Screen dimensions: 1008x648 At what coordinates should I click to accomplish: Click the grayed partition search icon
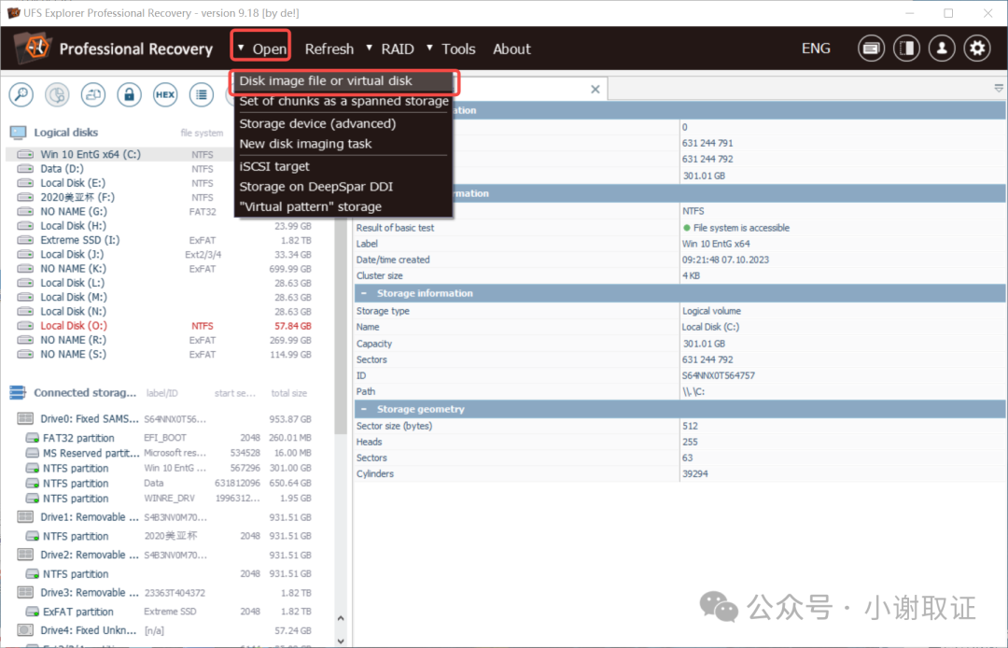pyautogui.click(x=57, y=95)
